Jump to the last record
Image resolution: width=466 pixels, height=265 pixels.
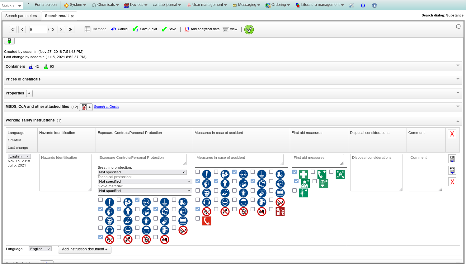pos(71,30)
